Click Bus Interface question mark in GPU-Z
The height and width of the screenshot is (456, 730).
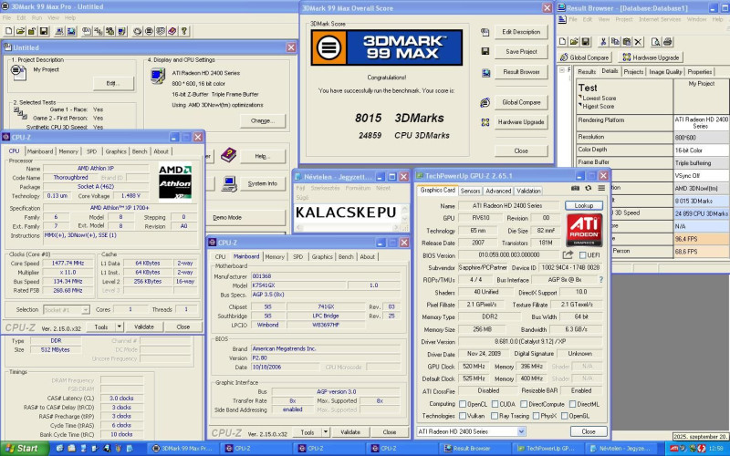(x=601, y=280)
